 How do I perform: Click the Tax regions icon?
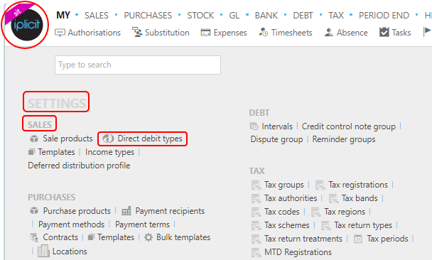(315, 212)
